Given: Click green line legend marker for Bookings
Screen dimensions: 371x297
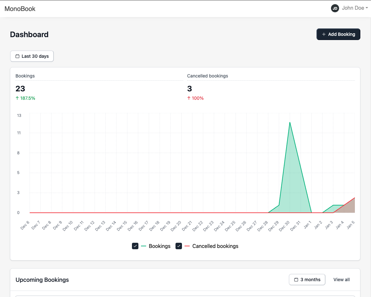Looking at the screenshot, I should [143, 246].
